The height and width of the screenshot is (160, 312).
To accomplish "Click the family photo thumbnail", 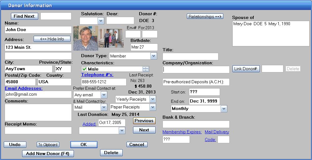I will click(x=111, y=39).
